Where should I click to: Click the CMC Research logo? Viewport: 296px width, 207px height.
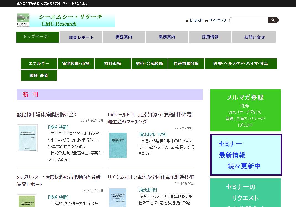(x=66, y=20)
